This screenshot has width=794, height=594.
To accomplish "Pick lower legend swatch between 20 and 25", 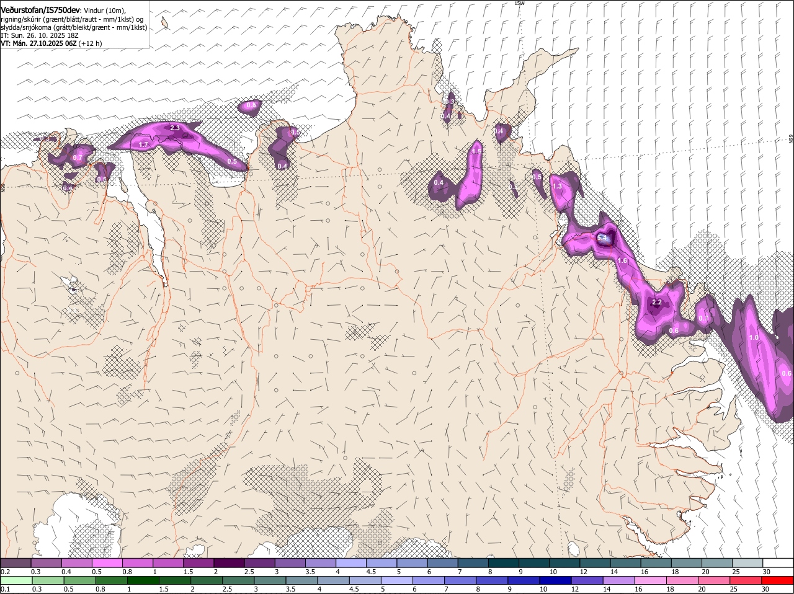I will click(x=714, y=580).
